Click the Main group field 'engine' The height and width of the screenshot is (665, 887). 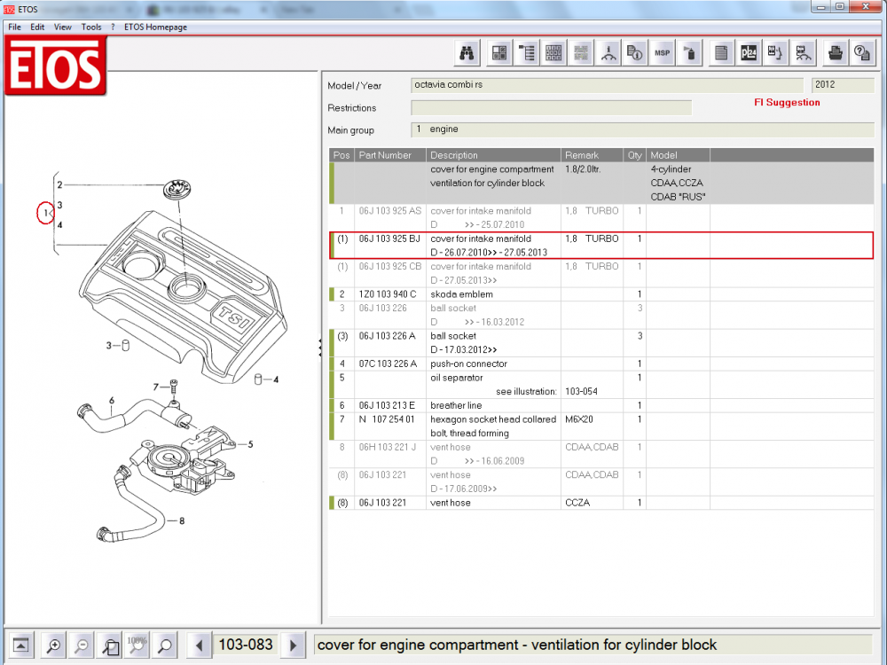[x=642, y=129]
